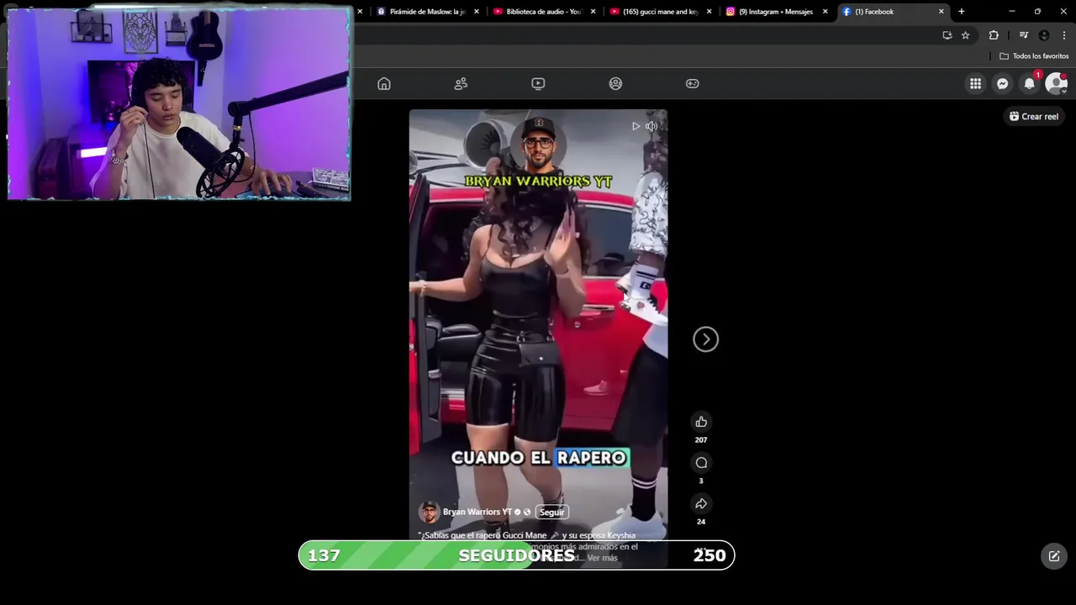
Task: Bookmark this page with the star icon
Action: click(x=965, y=35)
